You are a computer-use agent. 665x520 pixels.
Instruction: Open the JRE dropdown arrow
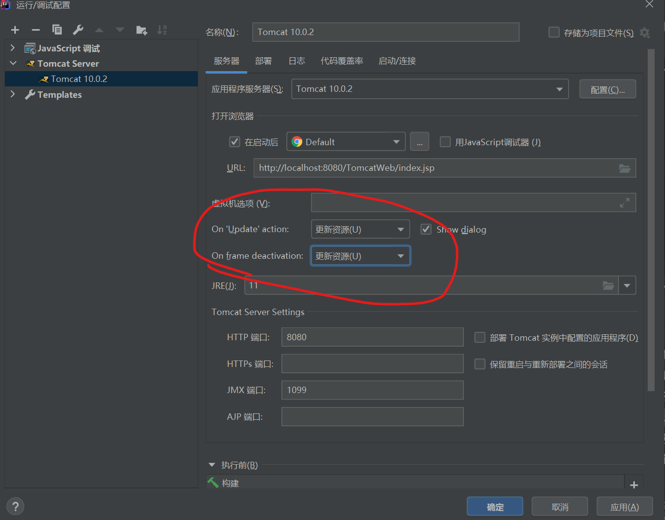pyautogui.click(x=627, y=285)
